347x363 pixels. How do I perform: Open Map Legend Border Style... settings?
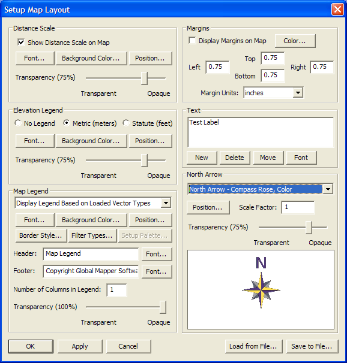tap(41, 235)
